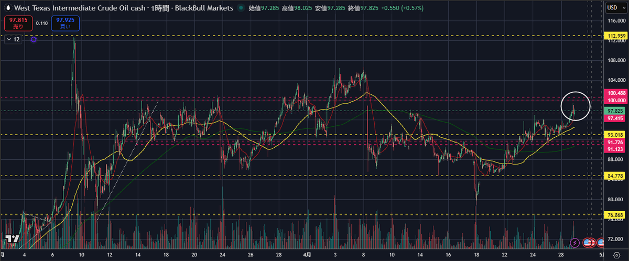Click the 0.110 spread value
Viewport: 629px width, 261px height.
coord(42,23)
